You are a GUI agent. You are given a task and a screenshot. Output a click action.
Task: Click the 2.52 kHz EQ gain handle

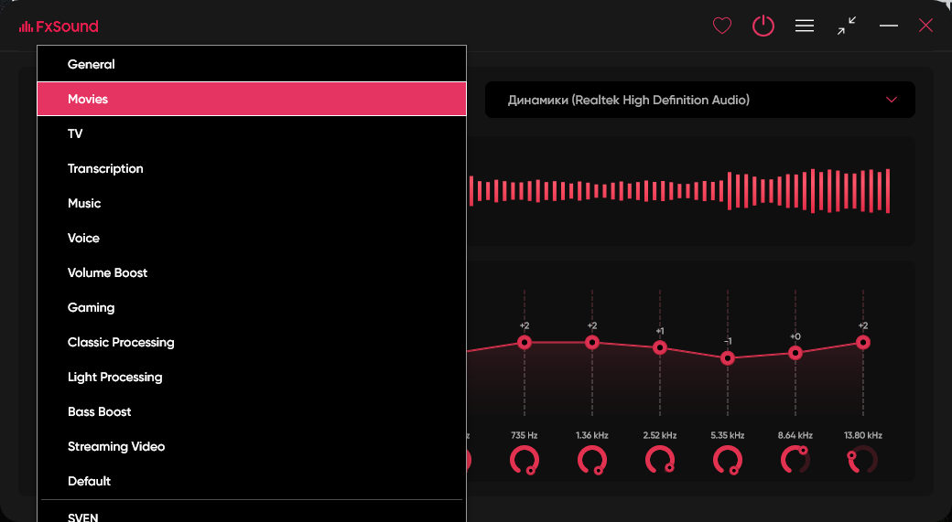(660, 347)
